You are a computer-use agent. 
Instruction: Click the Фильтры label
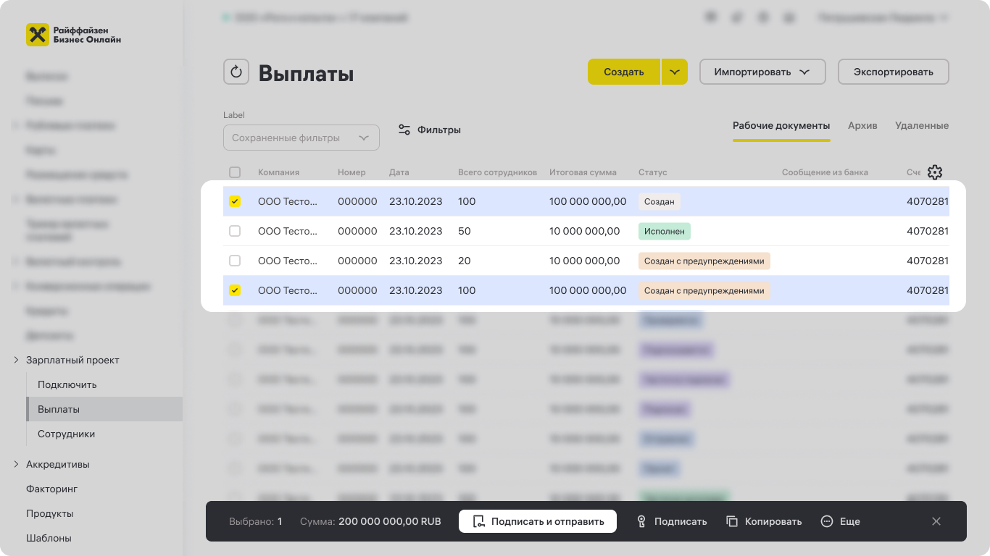[x=439, y=130]
